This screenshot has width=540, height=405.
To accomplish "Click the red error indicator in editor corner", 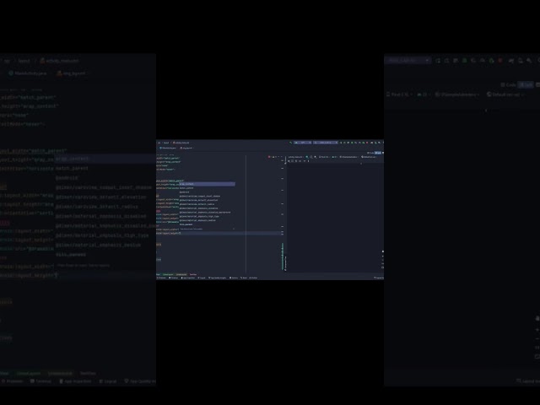I will (x=269, y=157).
